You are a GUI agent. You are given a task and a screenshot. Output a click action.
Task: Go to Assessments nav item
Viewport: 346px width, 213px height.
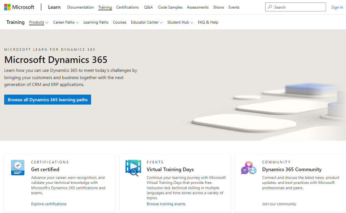[x=198, y=7]
